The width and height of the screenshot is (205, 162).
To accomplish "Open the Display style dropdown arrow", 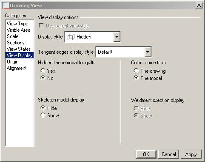I will 117,37.
